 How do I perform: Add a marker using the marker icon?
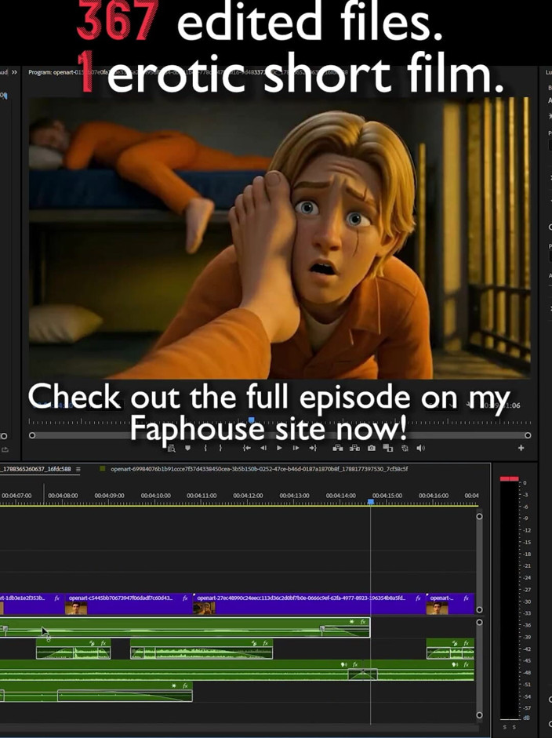187,448
